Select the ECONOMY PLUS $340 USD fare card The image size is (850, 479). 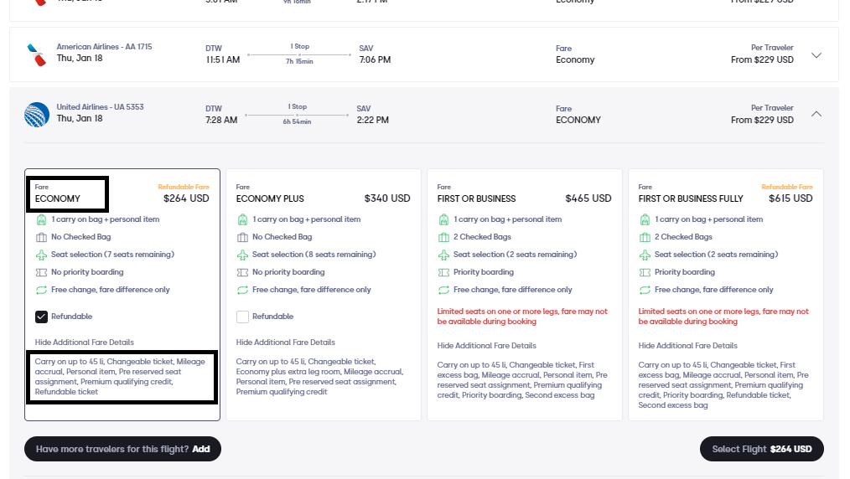pyautogui.click(x=323, y=295)
